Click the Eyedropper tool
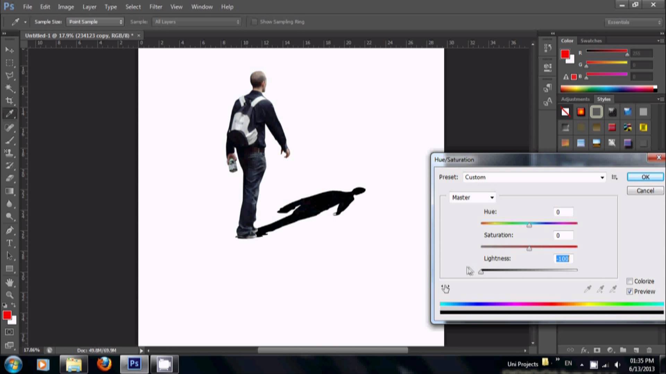Image resolution: width=666 pixels, height=374 pixels. (10, 114)
